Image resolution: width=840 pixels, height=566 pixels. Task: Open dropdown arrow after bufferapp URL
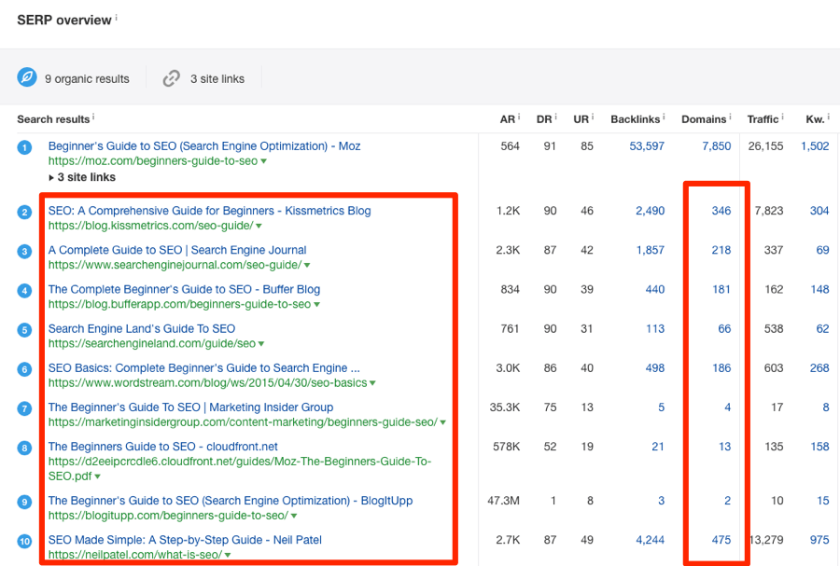[x=316, y=305]
